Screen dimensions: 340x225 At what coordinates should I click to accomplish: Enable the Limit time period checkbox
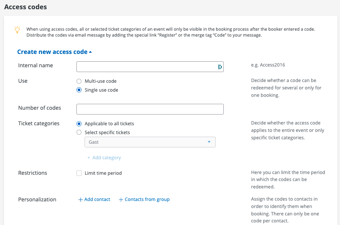click(79, 173)
